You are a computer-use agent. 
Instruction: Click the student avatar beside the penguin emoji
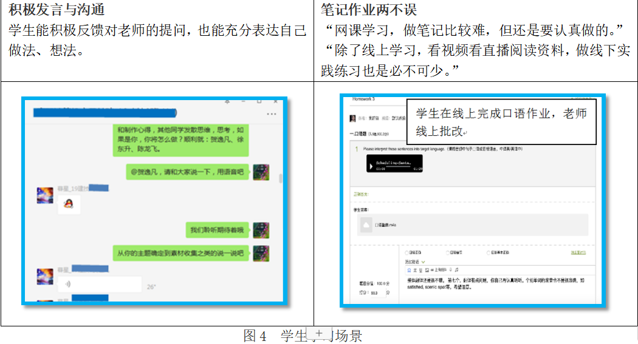46,196
